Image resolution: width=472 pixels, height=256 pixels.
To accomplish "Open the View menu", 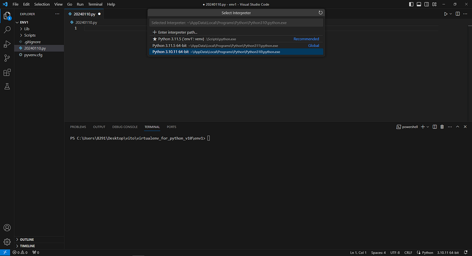I will tap(58, 4).
